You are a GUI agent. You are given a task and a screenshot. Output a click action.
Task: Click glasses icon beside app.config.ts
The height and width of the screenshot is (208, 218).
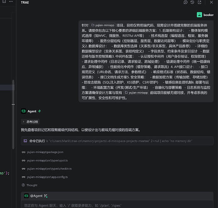[x=24, y=177]
